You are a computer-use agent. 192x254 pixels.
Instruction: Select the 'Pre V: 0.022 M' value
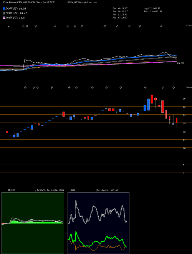152,12
